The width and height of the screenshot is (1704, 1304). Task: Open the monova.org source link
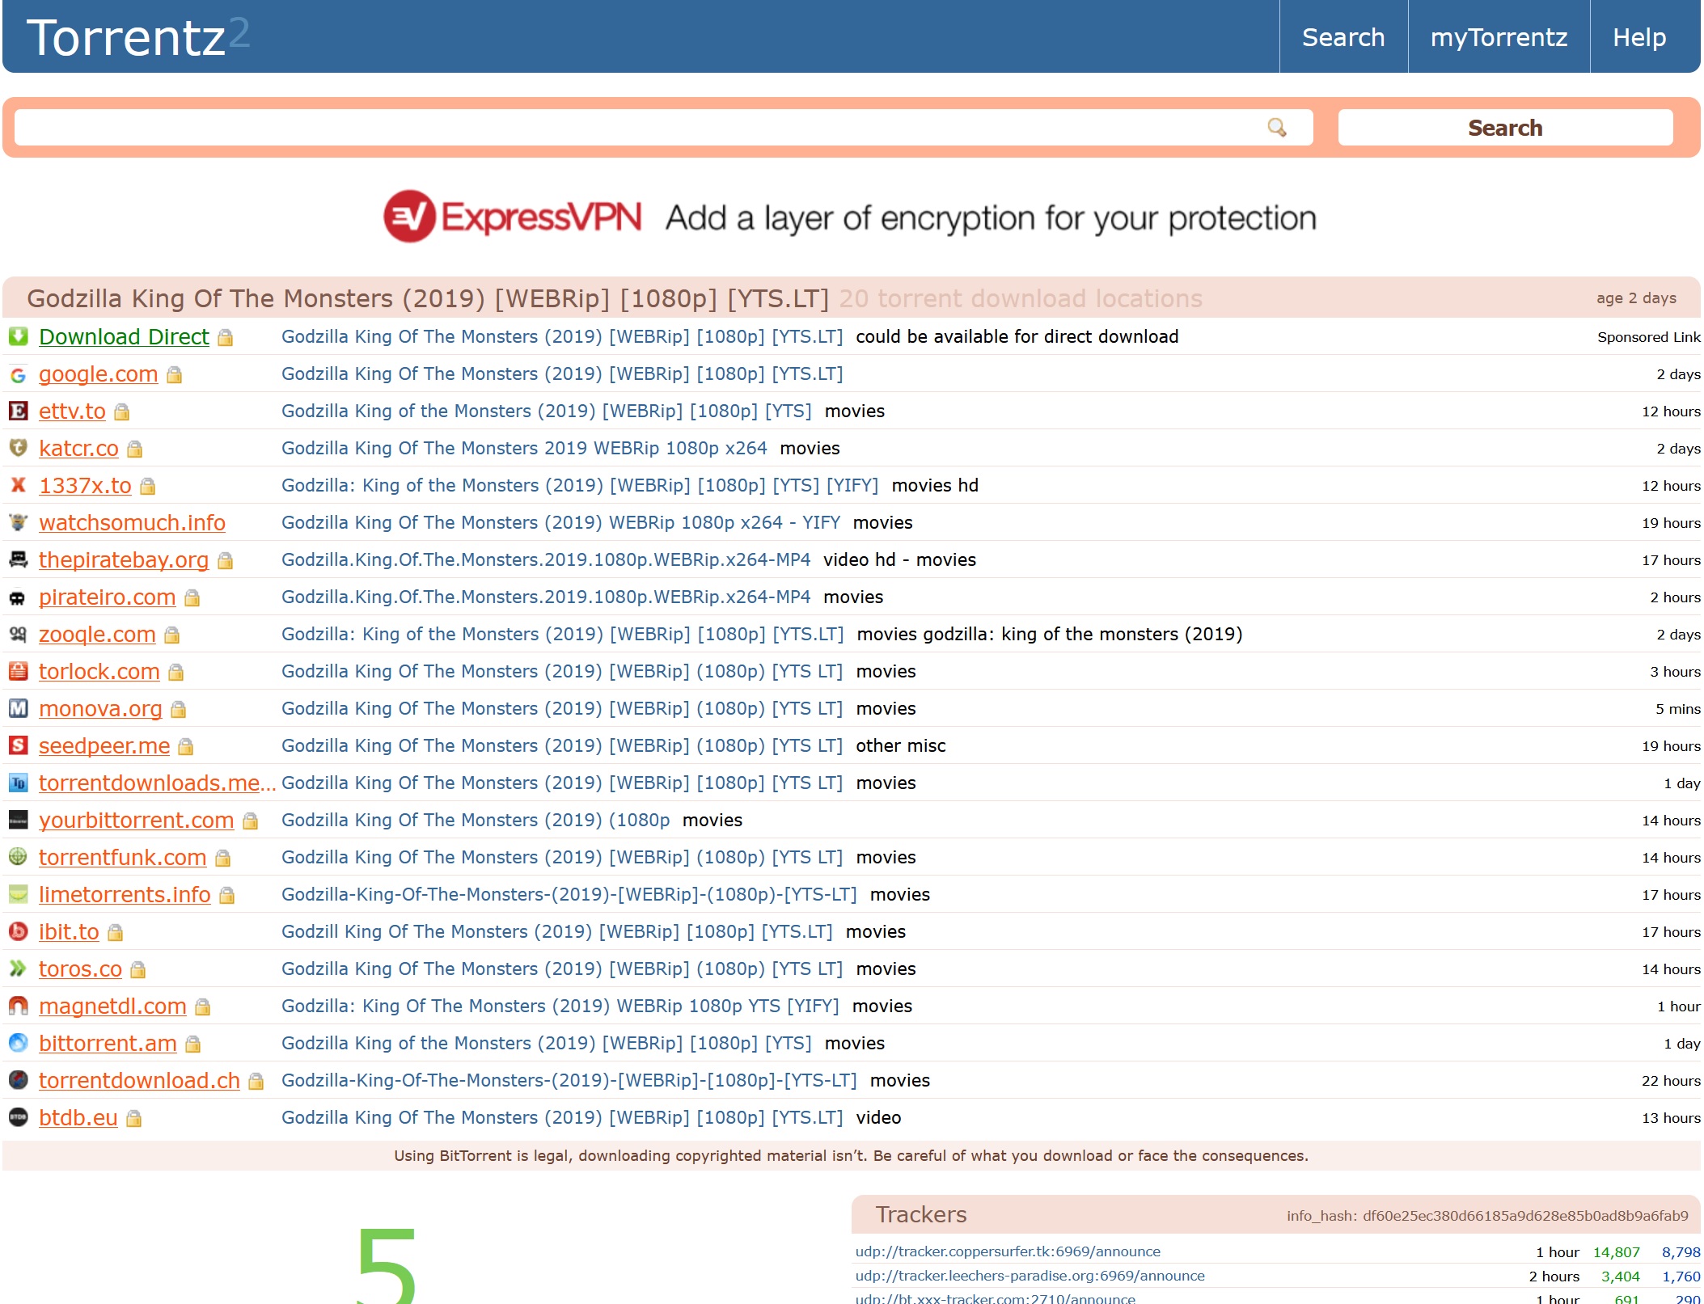tap(100, 708)
